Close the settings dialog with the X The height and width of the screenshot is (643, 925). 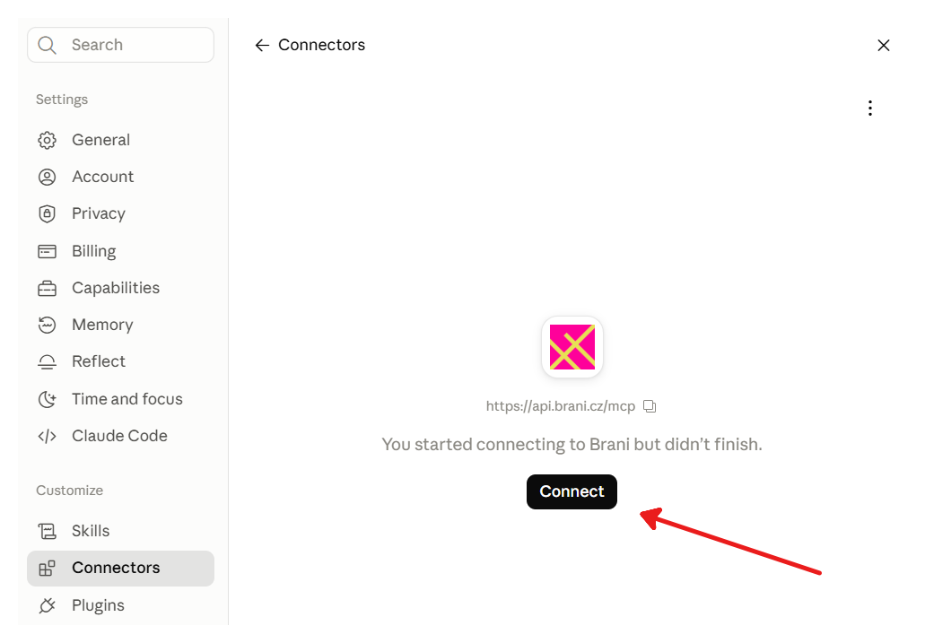tap(883, 46)
